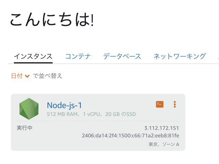Switch to the コンテナ tab
Screen dimensions: 219x164
[78, 56]
